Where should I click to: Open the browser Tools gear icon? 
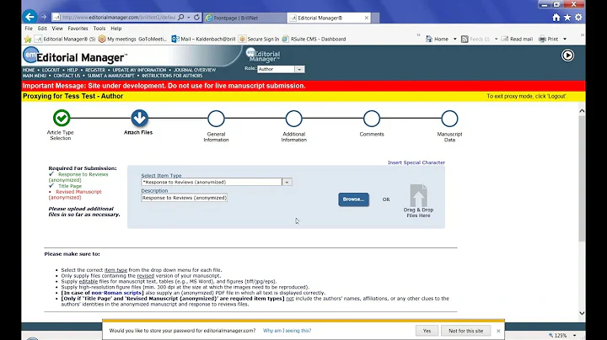pyautogui.click(x=578, y=18)
